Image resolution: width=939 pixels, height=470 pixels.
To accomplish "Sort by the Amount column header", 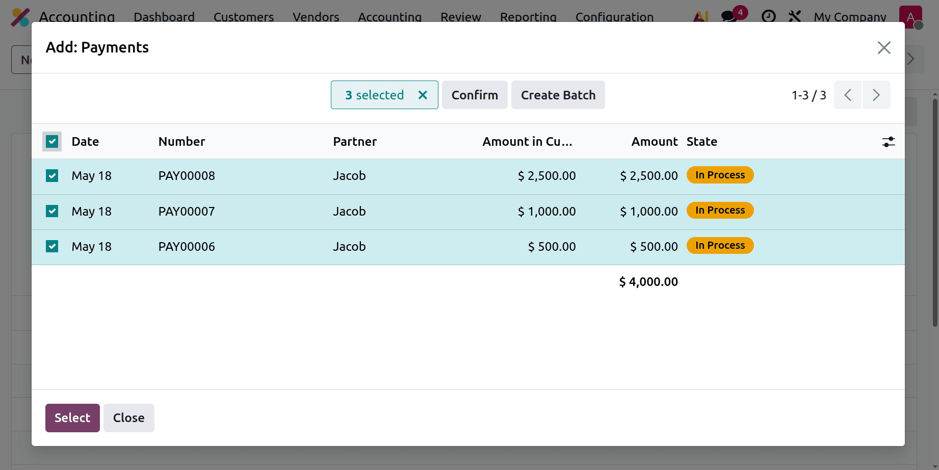I will point(655,142).
